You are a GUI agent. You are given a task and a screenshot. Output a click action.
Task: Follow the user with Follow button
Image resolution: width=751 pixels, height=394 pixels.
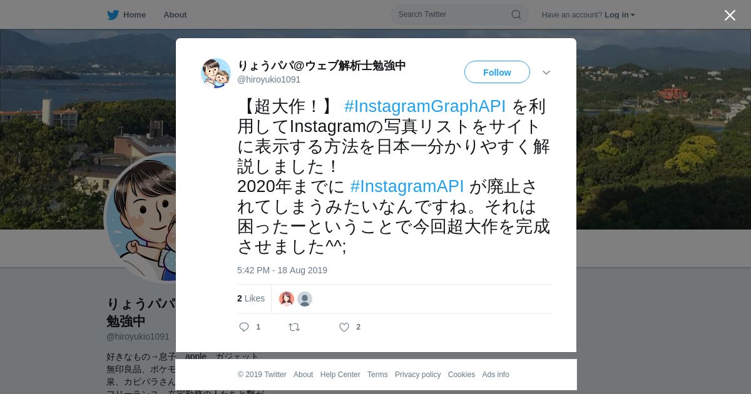(497, 73)
